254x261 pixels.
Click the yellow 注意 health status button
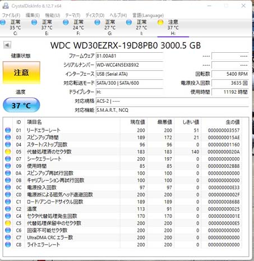tap(21, 72)
